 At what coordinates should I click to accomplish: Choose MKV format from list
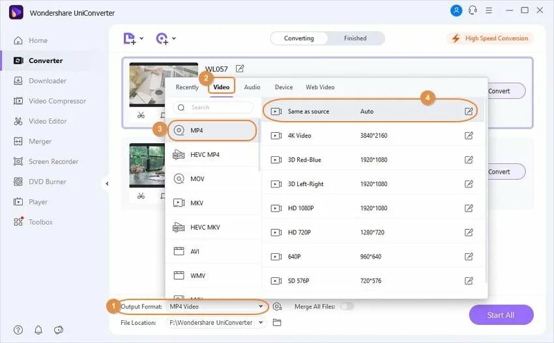(212, 203)
